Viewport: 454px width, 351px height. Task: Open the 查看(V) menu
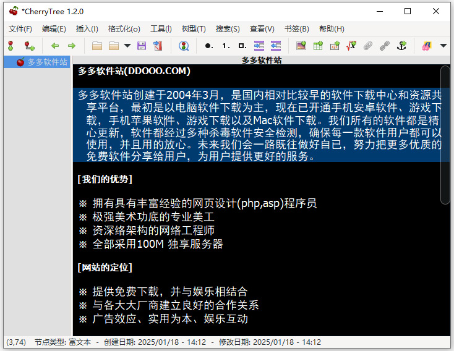262,29
